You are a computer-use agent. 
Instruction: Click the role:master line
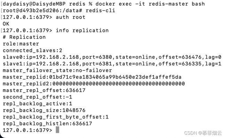point(21,44)
